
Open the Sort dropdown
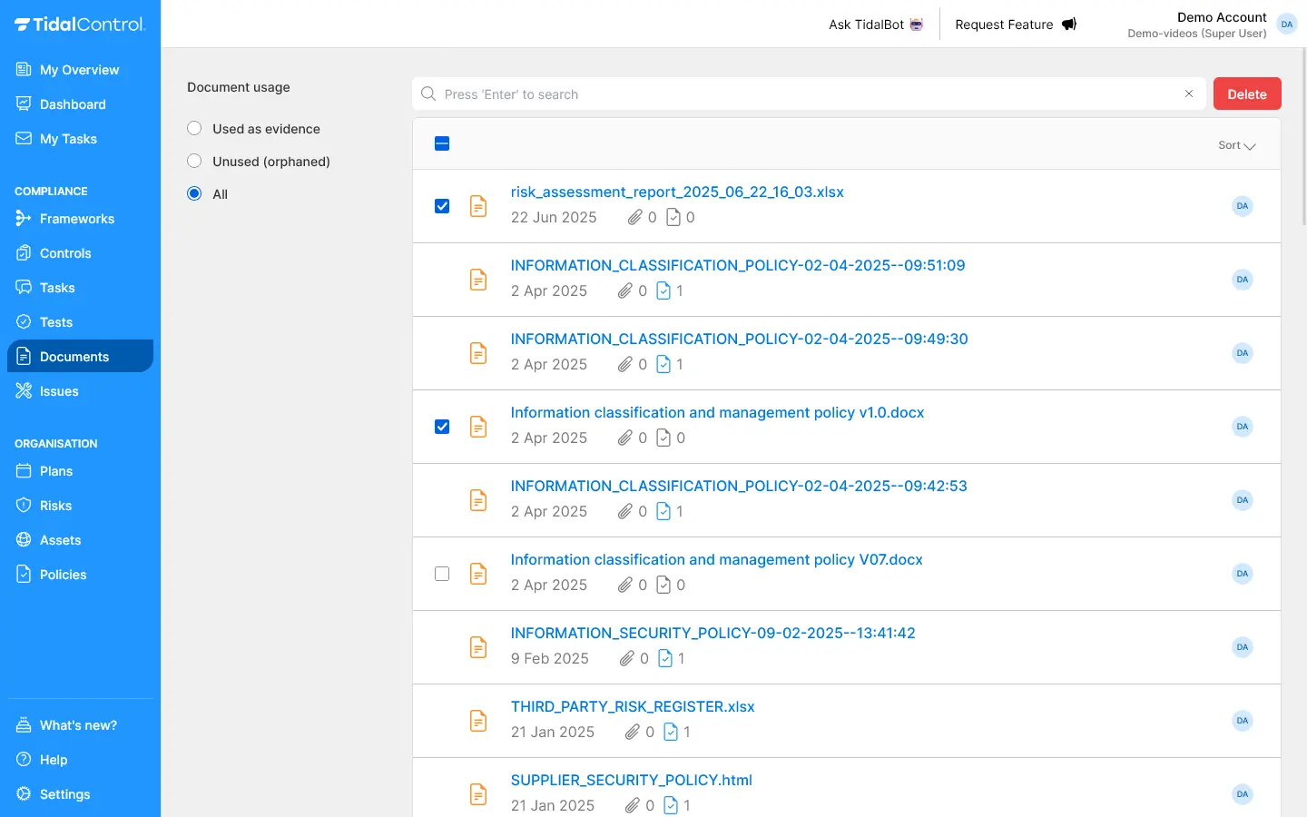tap(1236, 145)
